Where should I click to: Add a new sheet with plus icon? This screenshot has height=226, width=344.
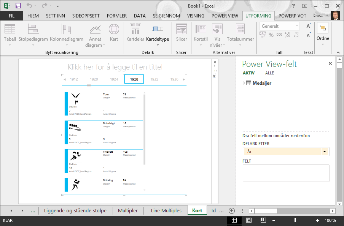click(232, 211)
